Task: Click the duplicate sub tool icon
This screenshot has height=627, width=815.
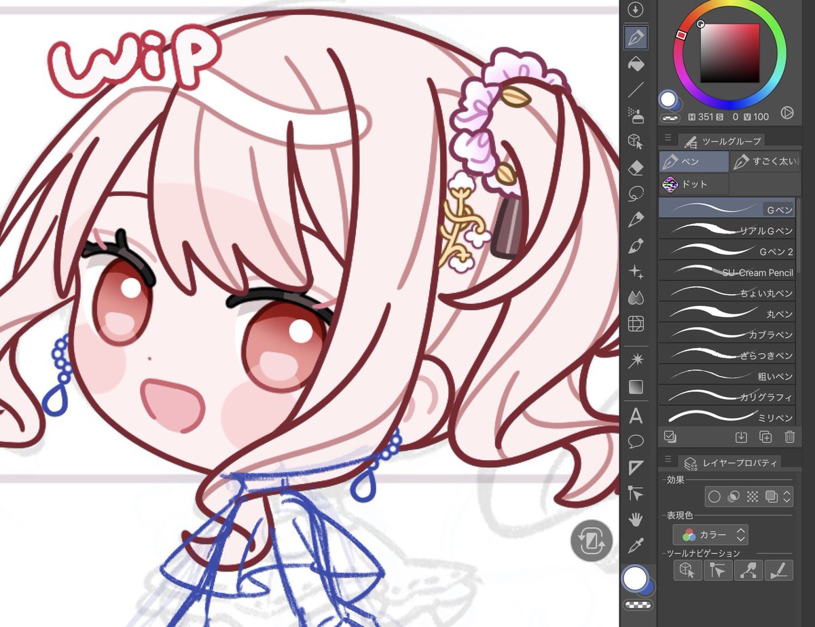Action: point(765,437)
